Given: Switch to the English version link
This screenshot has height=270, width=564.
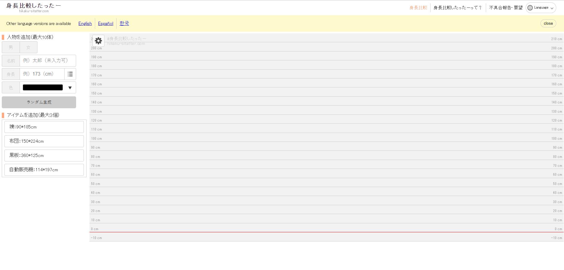Looking at the screenshot, I should 85,23.
